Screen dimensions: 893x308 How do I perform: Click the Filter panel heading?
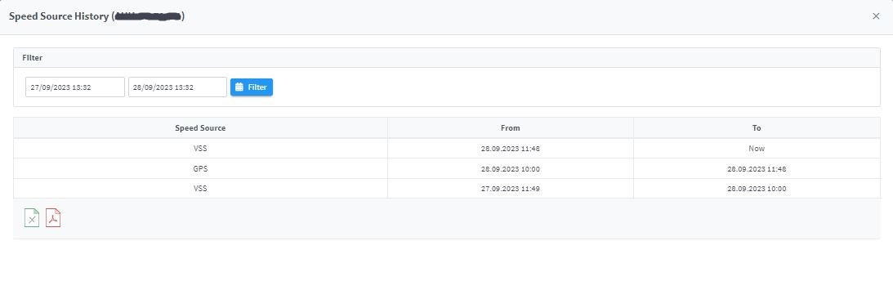33,57
